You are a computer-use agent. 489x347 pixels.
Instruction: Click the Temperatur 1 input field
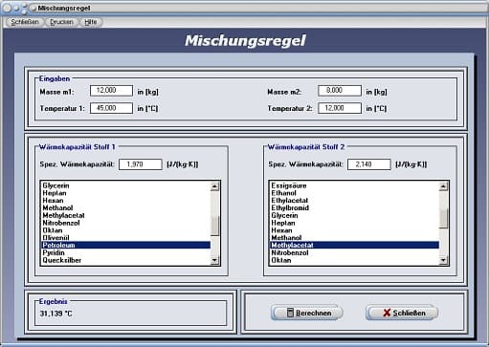(111, 108)
